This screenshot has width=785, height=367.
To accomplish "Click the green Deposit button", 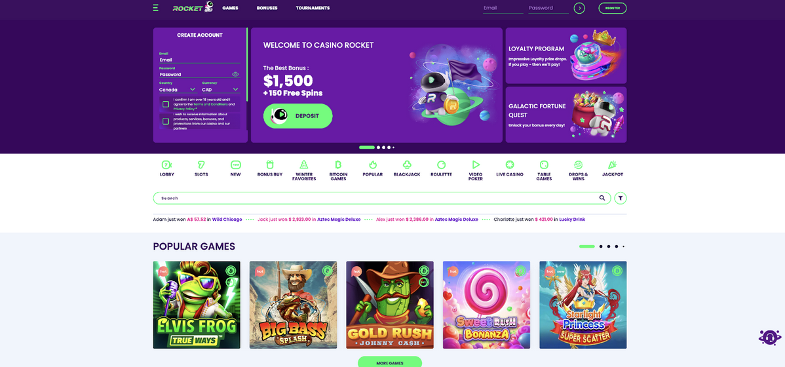I will 298,115.
